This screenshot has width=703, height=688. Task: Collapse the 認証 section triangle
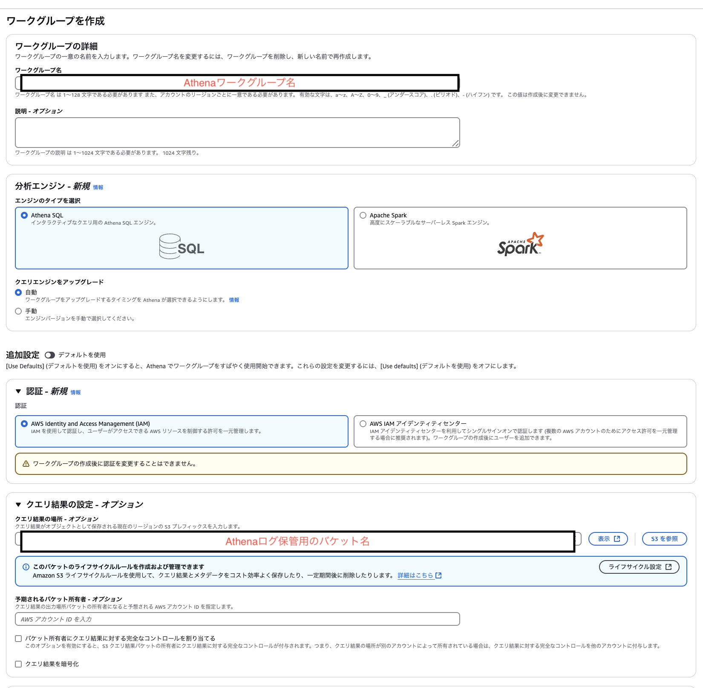[x=18, y=391]
